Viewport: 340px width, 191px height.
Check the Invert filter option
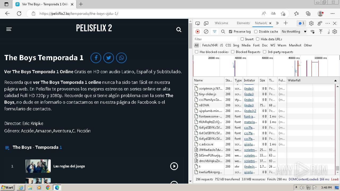tap(242, 39)
